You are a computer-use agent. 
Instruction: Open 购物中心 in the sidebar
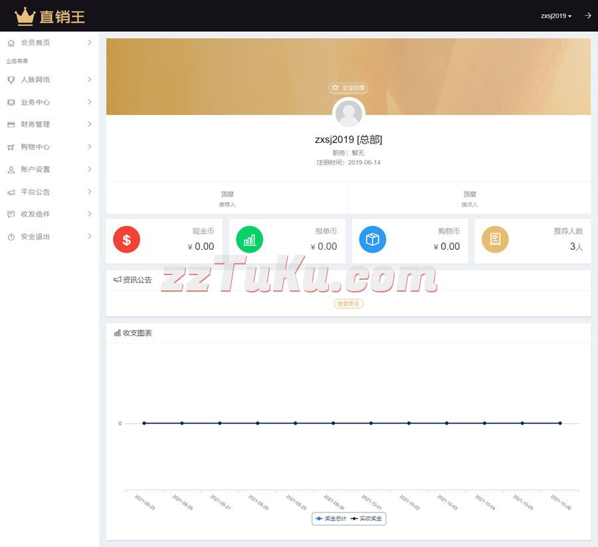(x=35, y=147)
